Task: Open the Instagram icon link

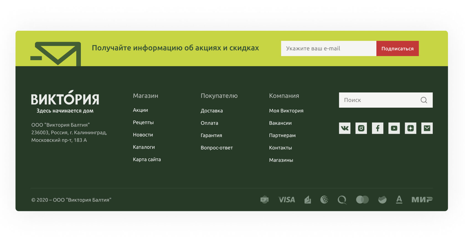Action: pyautogui.click(x=361, y=128)
